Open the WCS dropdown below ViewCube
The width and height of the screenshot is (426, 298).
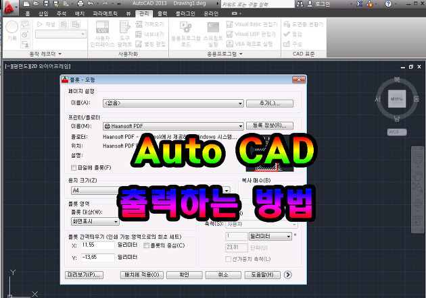[397, 132]
